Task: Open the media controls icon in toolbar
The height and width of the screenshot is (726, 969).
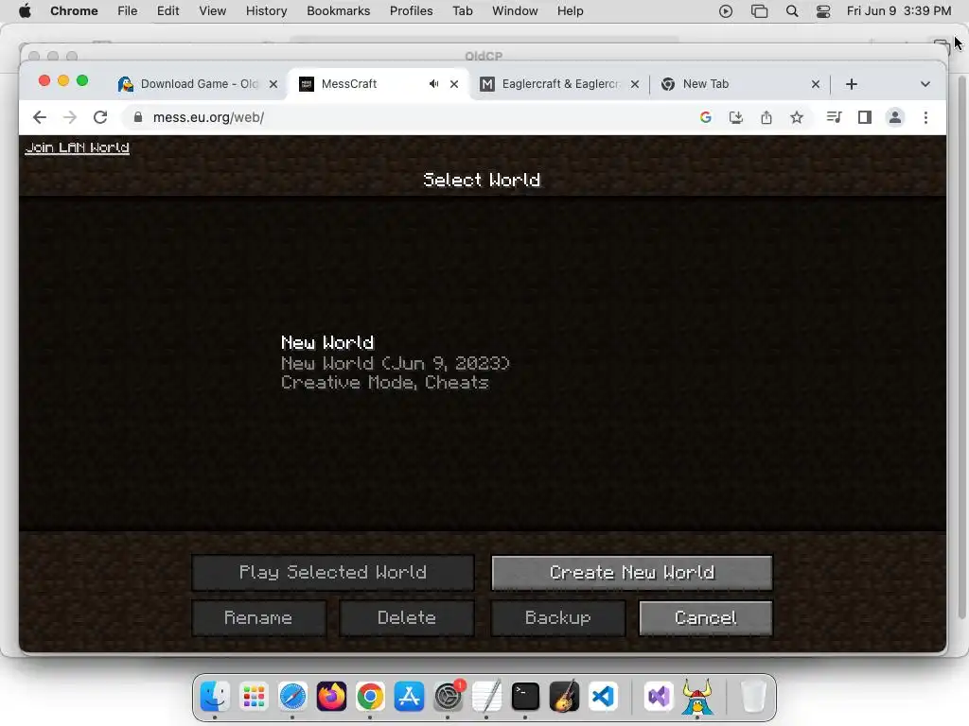Action: click(834, 117)
